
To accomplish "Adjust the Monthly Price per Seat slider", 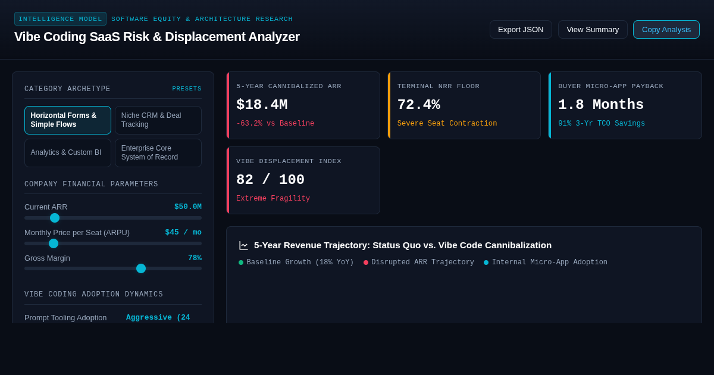I will [113, 243].
